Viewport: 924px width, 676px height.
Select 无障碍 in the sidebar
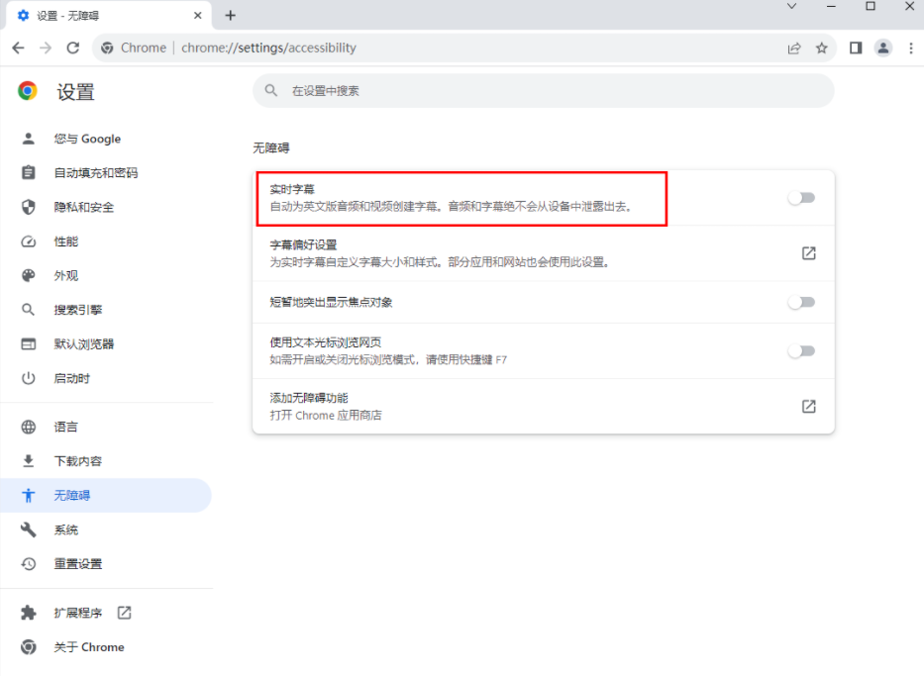[x=106, y=495]
